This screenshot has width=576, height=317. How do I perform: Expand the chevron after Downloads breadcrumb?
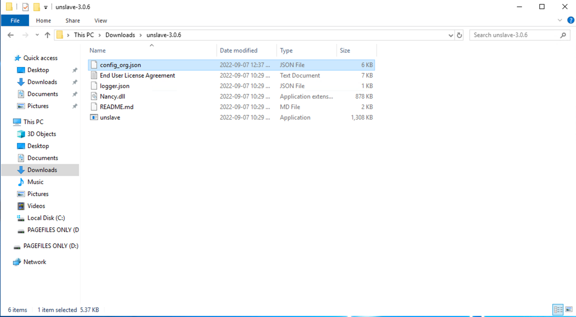click(140, 35)
